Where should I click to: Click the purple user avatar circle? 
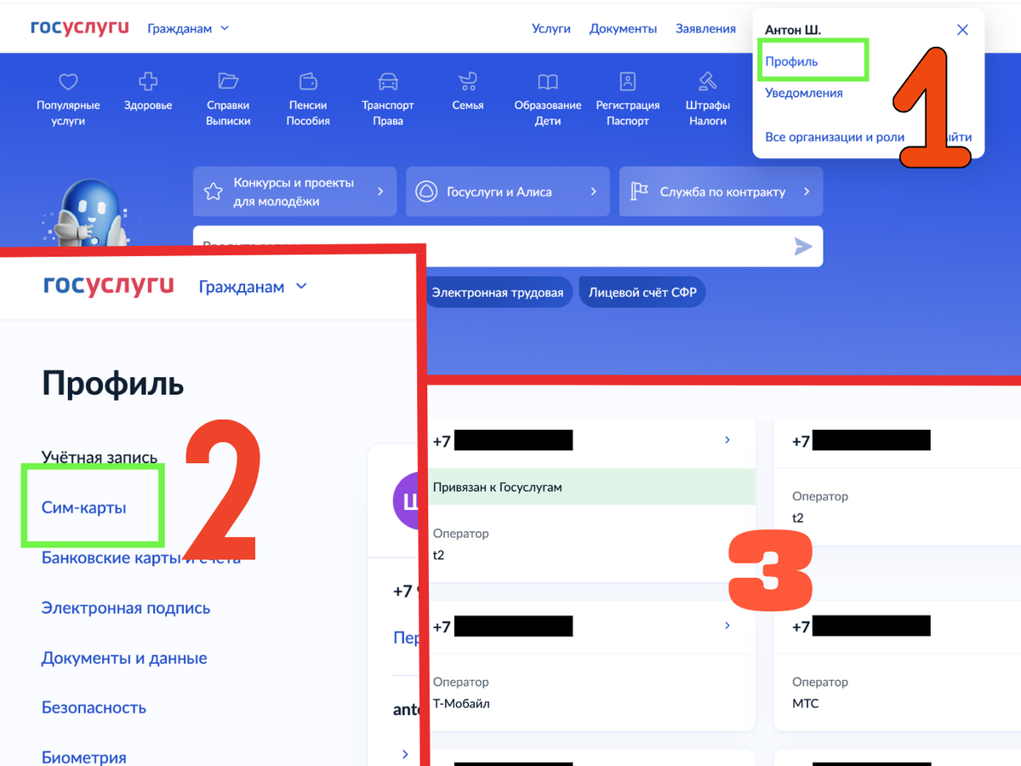tap(408, 501)
